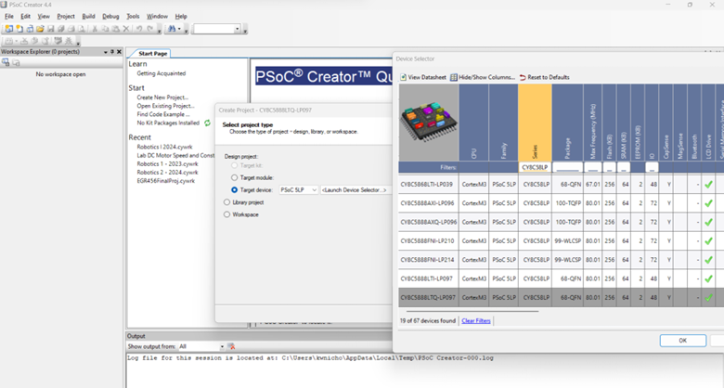724x388 pixels.
Task: Click the OK button in Device Selector
Action: click(682, 341)
